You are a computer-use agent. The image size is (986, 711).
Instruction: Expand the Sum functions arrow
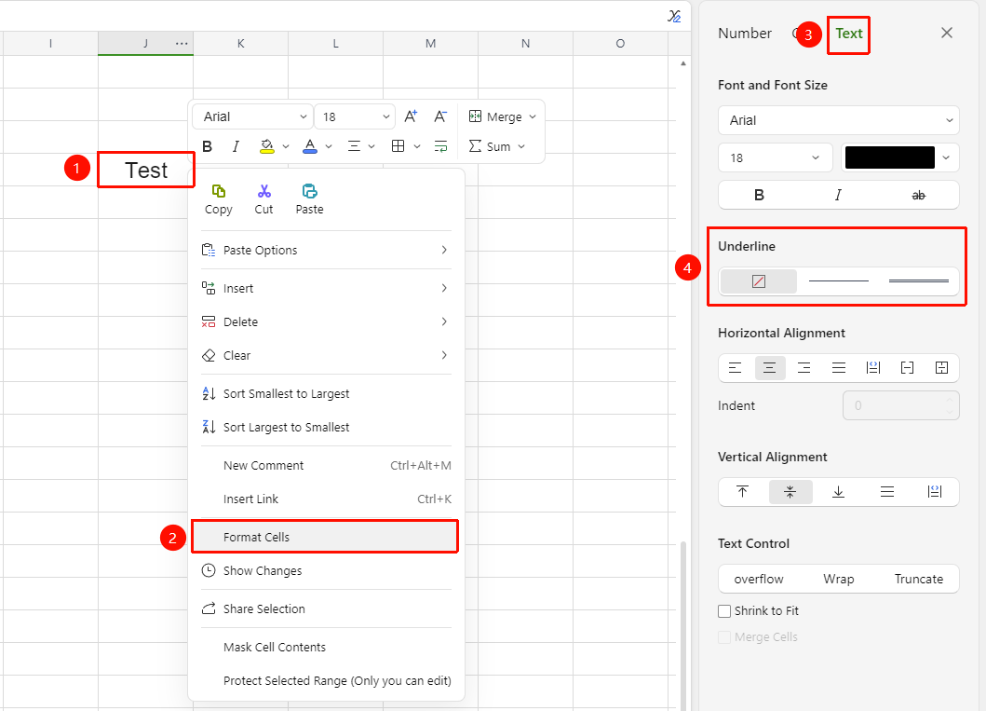[521, 146]
